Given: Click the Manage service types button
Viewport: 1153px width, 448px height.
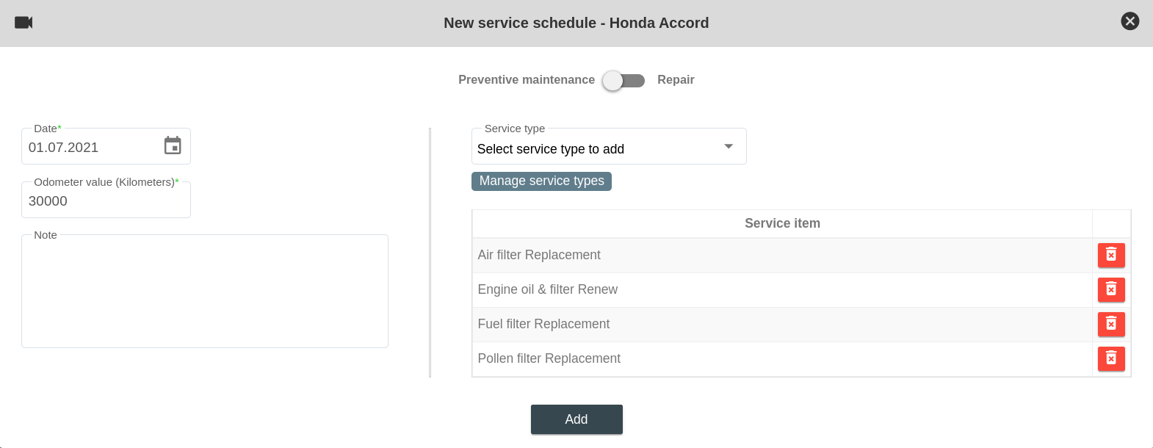Looking at the screenshot, I should click(541, 181).
